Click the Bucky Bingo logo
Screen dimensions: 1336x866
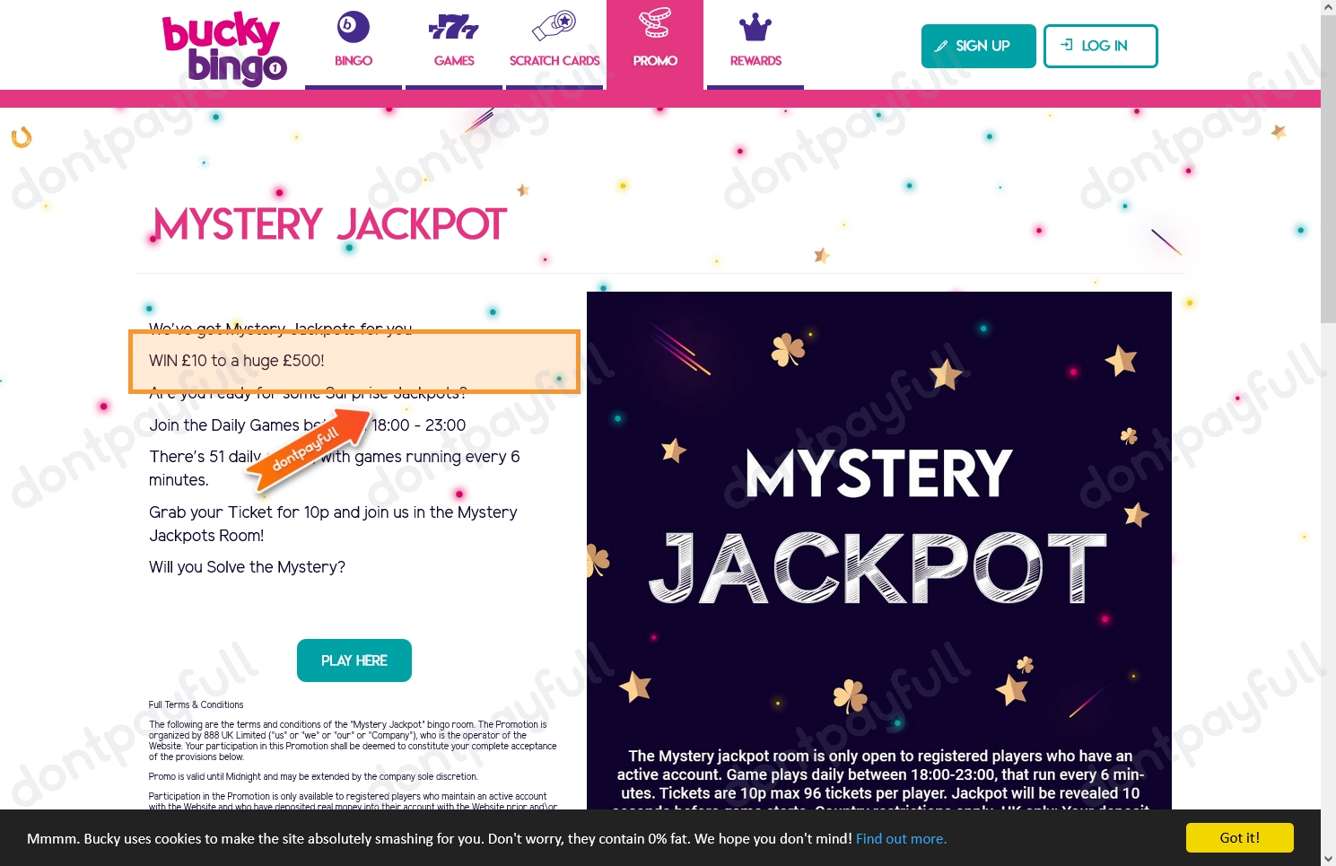[x=224, y=48]
